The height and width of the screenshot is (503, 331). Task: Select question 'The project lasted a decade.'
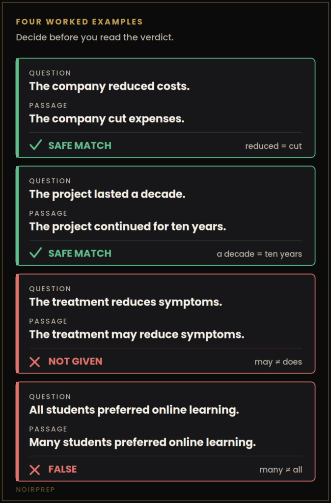107,194
